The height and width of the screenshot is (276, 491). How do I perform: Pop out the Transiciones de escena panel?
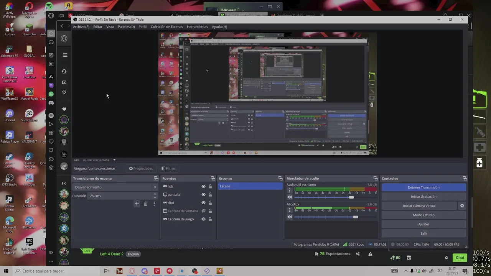click(x=156, y=179)
